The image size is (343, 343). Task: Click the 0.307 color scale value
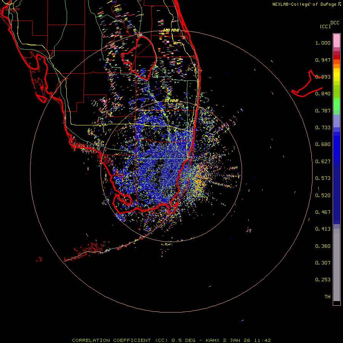[x=323, y=263]
